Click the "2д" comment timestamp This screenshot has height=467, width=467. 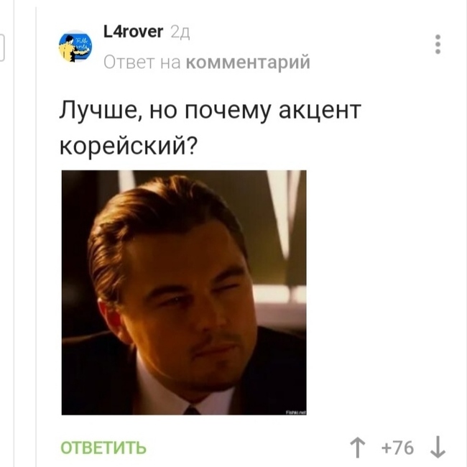pyautogui.click(x=180, y=32)
